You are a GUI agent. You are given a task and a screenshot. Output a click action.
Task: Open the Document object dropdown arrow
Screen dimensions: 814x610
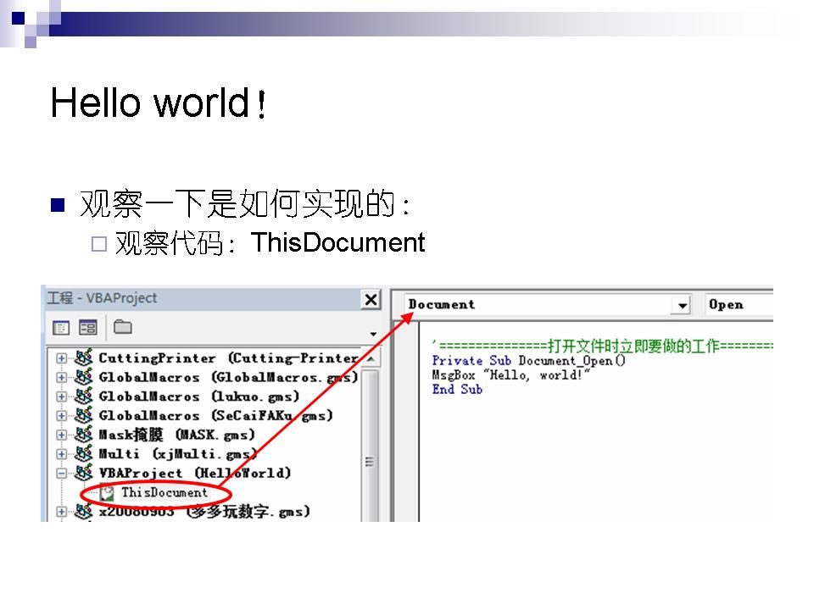pos(682,305)
